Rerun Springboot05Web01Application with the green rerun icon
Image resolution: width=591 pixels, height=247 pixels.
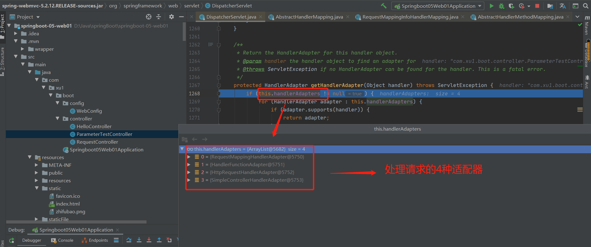[x=12, y=240]
